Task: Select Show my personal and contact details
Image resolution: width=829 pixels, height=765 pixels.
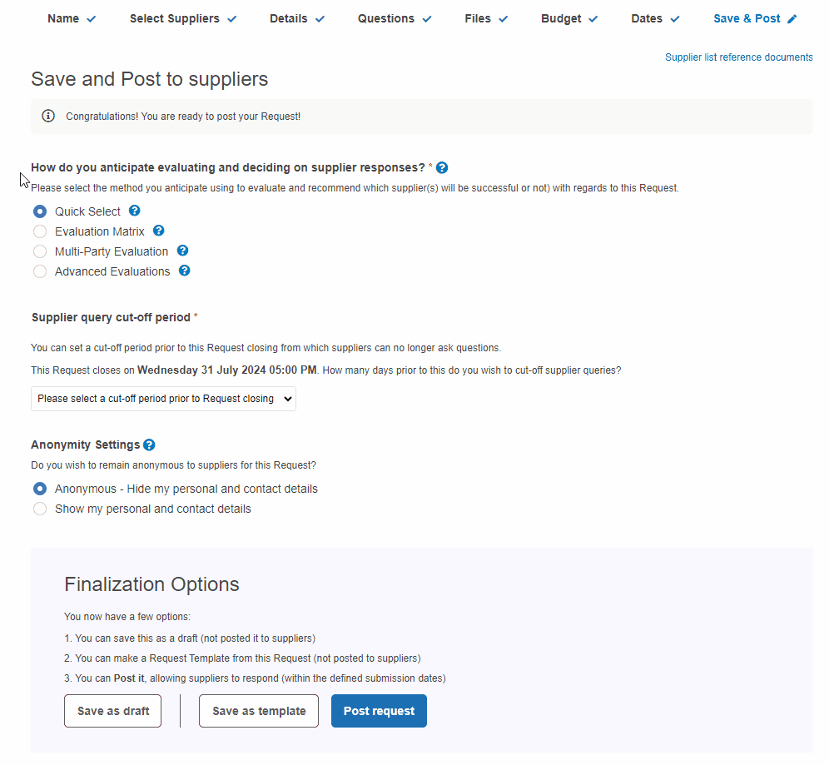Action: tap(40, 509)
